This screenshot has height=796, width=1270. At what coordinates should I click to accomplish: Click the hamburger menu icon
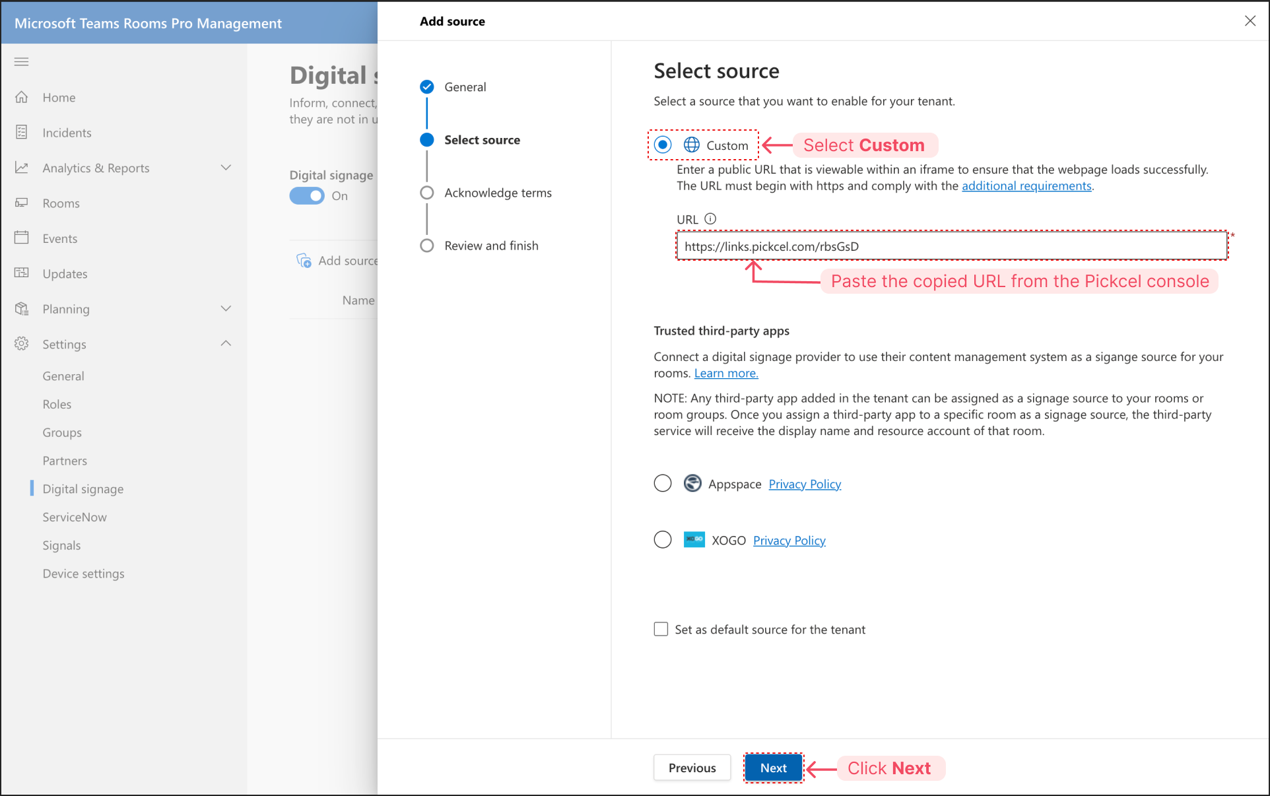point(22,62)
